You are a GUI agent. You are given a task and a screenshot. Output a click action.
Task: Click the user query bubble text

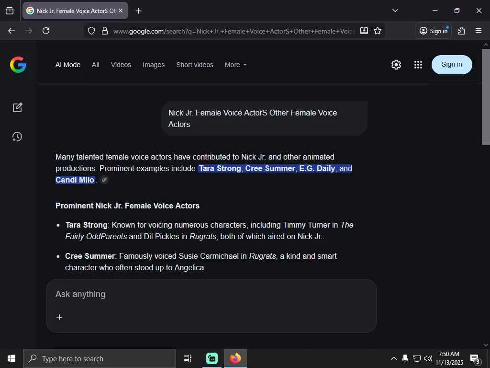[253, 118]
